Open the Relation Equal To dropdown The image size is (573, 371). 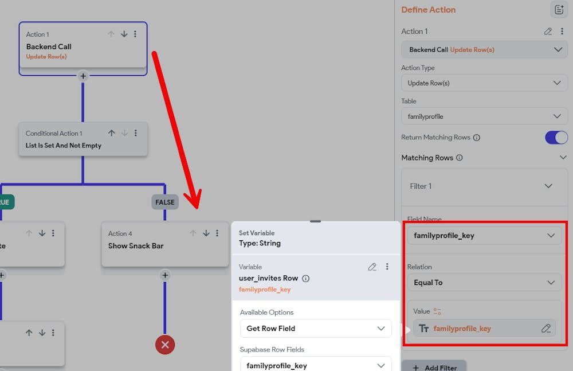tap(484, 283)
